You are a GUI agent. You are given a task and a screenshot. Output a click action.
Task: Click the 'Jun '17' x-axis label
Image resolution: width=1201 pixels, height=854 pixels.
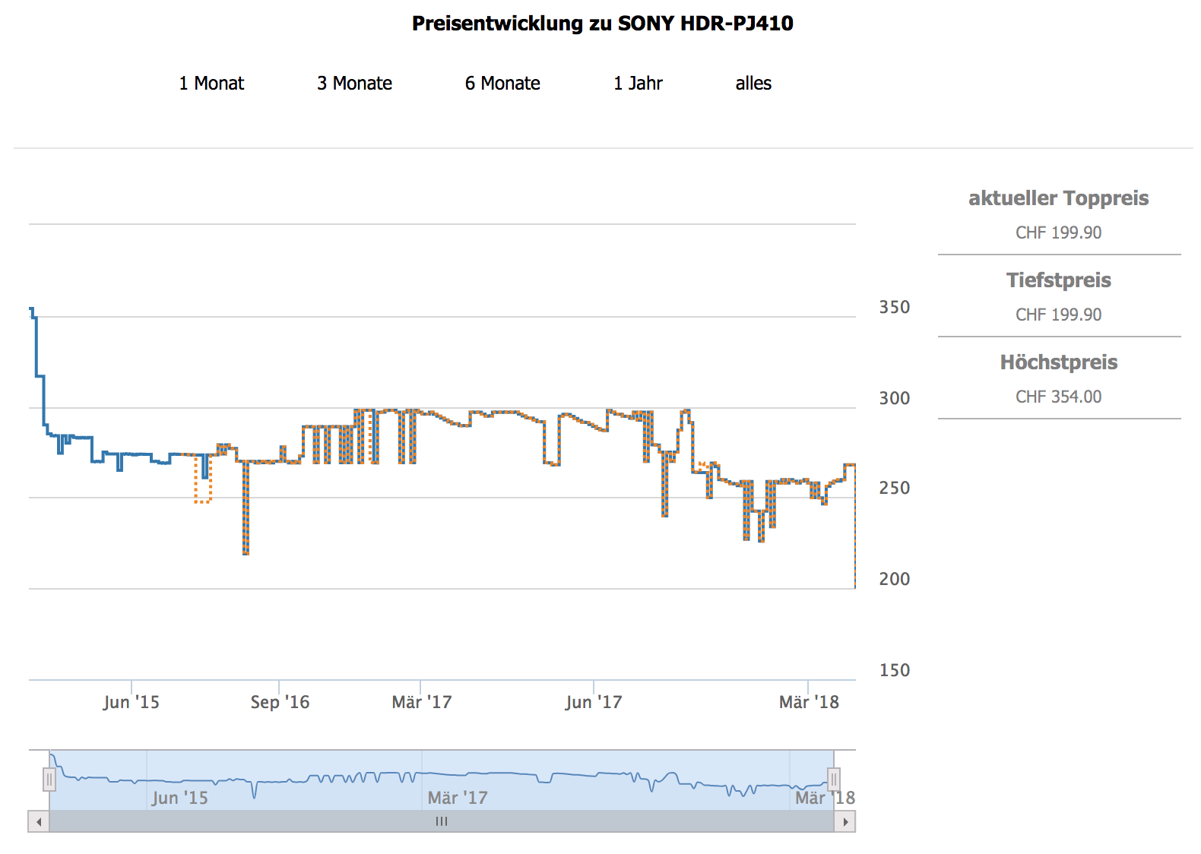pyautogui.click(x=593, y=702)
